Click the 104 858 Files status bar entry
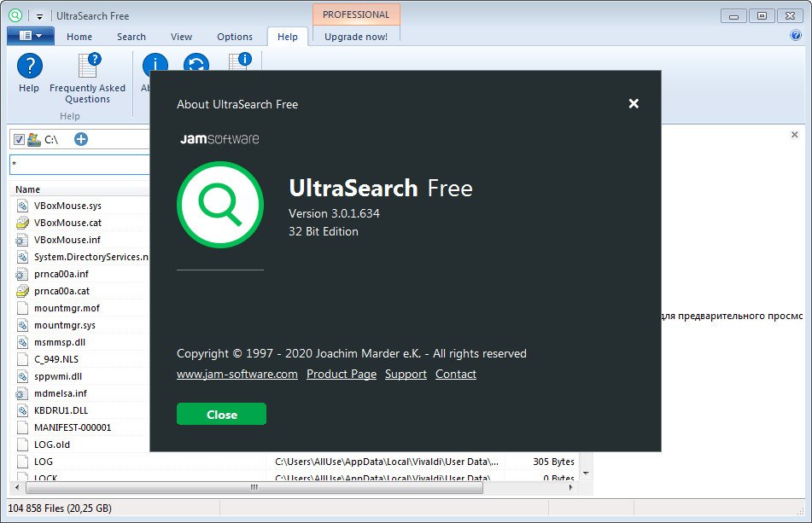The image size is (812, 523). click(x=60, y=508)
